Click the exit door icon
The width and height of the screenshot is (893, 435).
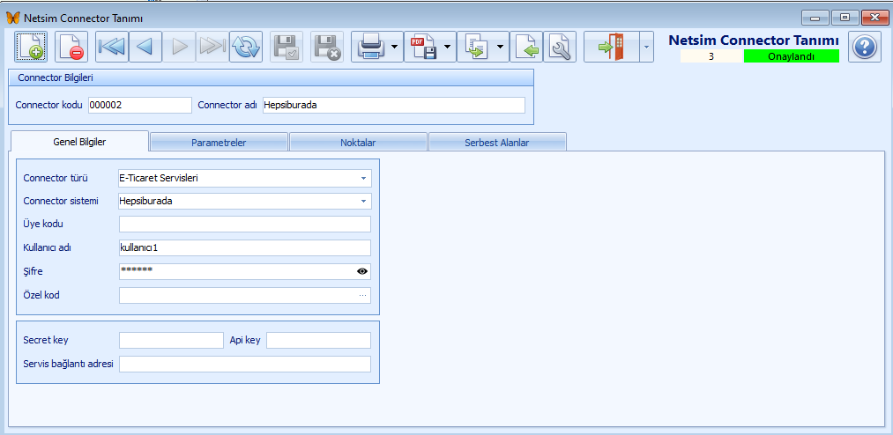(x=612, y=47)
